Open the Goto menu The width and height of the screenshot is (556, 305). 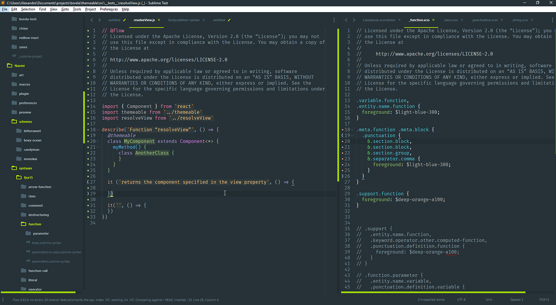(65, 9)
